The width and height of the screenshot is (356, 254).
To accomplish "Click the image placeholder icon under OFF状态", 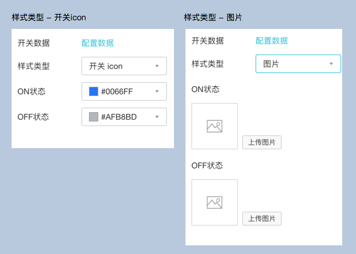I will tap(214, 203).
